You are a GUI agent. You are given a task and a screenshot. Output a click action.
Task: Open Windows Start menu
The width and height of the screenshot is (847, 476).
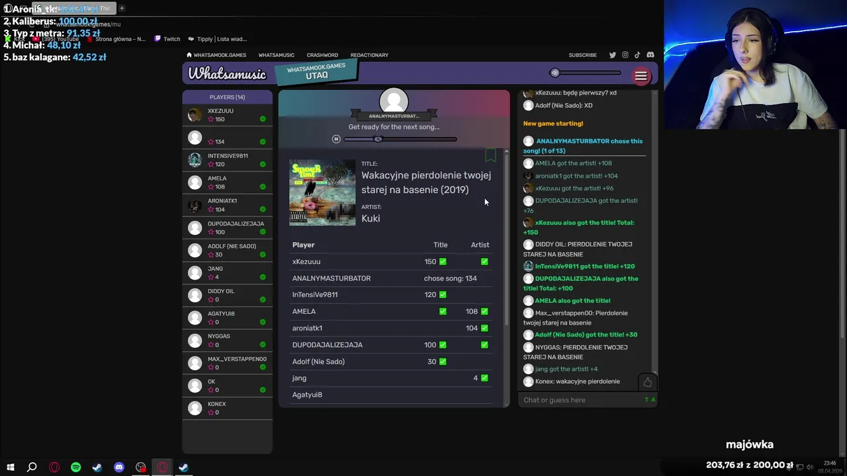pos(11,467)
